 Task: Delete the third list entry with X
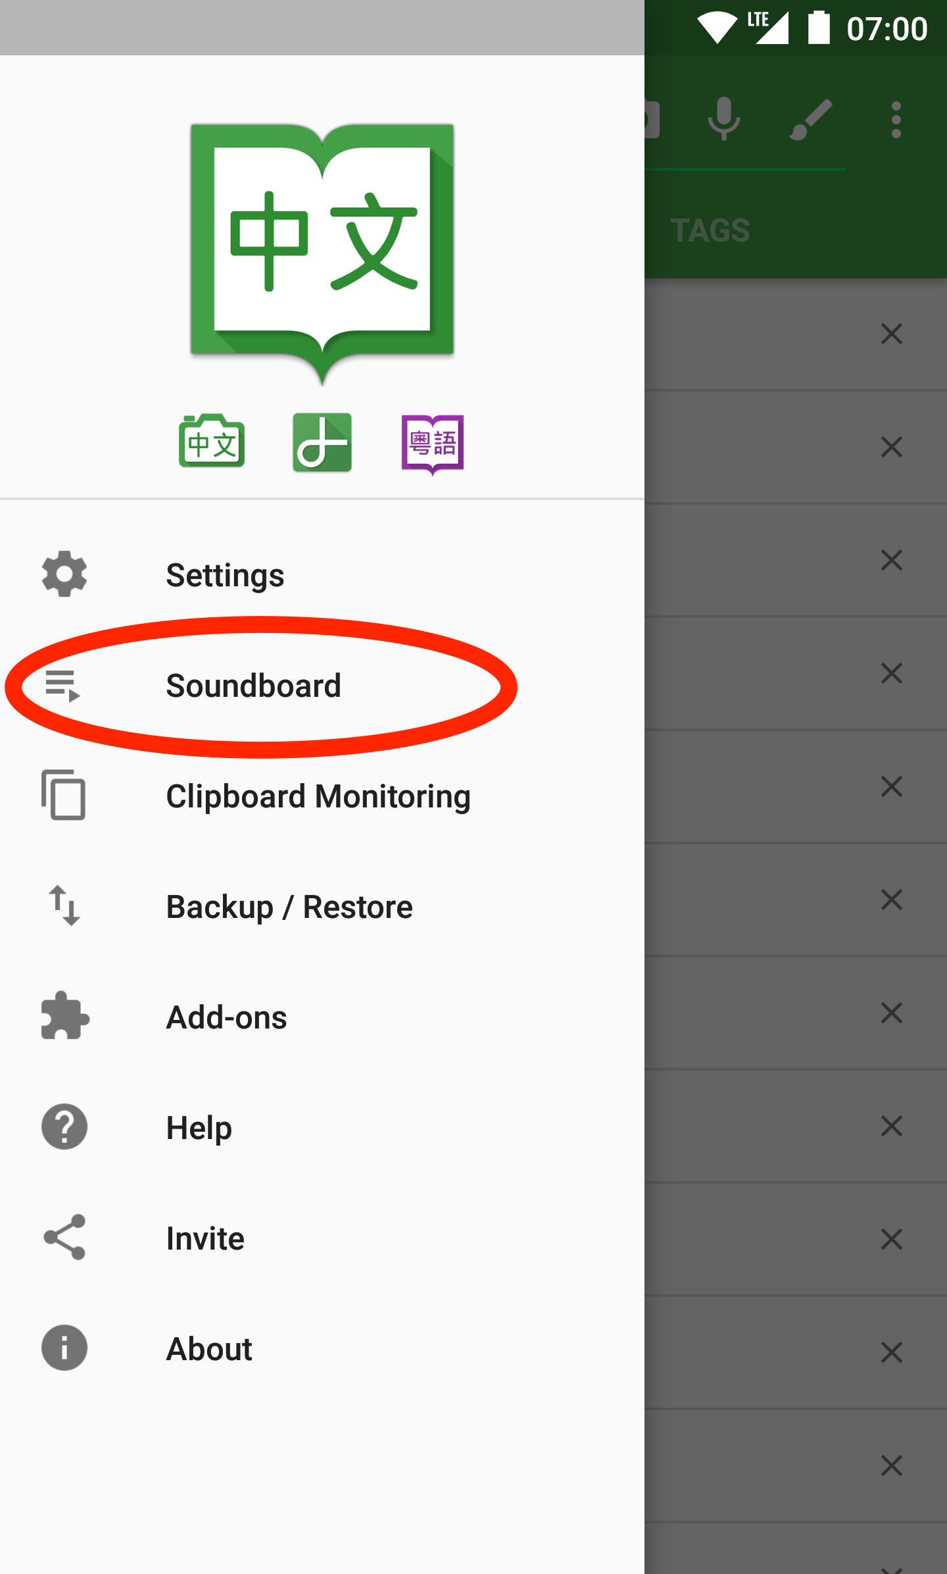[892, 560]
